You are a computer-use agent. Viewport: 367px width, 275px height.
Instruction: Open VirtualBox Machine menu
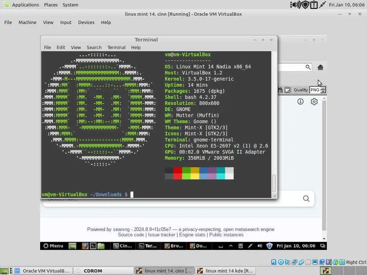coord(28,23)
